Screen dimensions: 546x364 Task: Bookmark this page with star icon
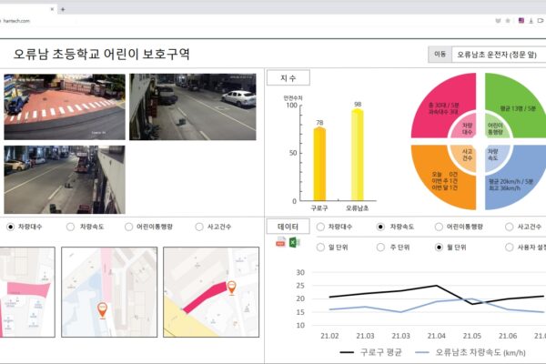(x=507, y=20)
